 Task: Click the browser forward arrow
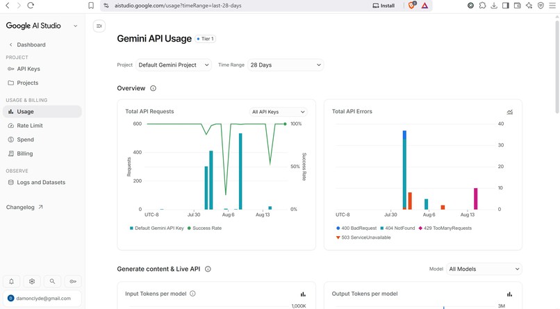[19, 6]
